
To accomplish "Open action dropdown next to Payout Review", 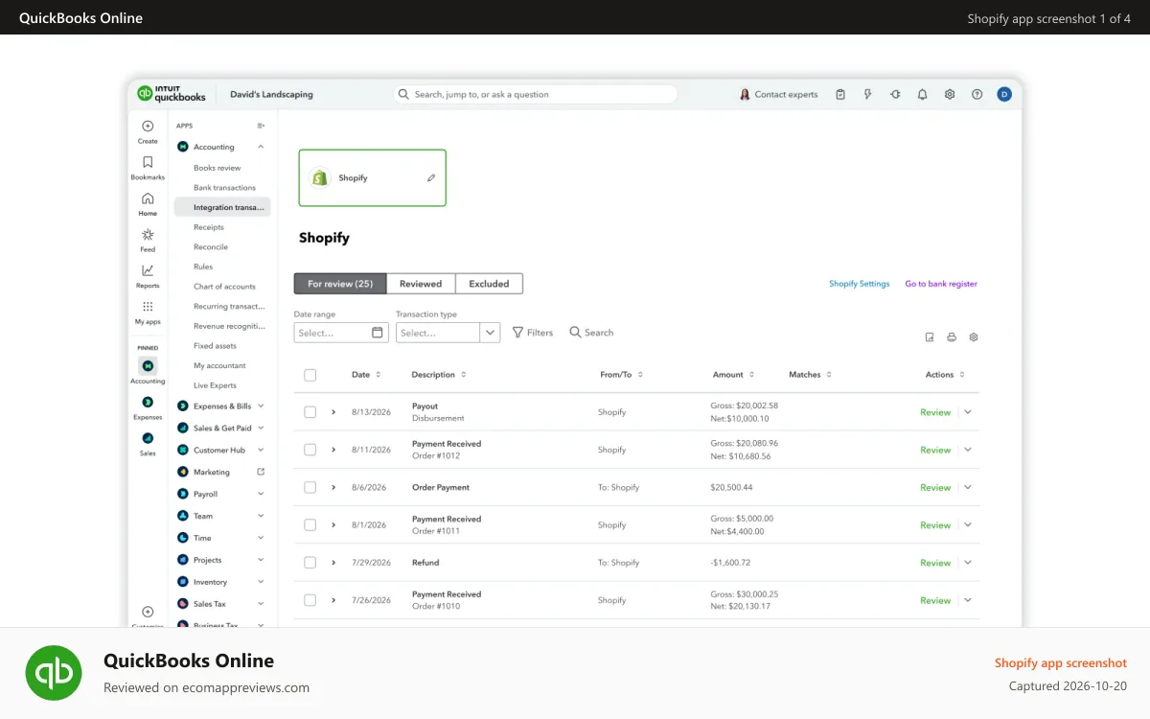I will tap(968, 412).
